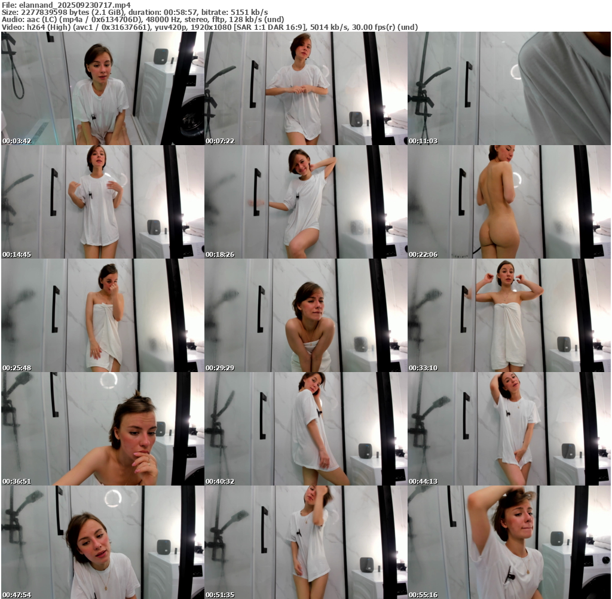Open the frame labeled 00:36:51

click(102, 428)
